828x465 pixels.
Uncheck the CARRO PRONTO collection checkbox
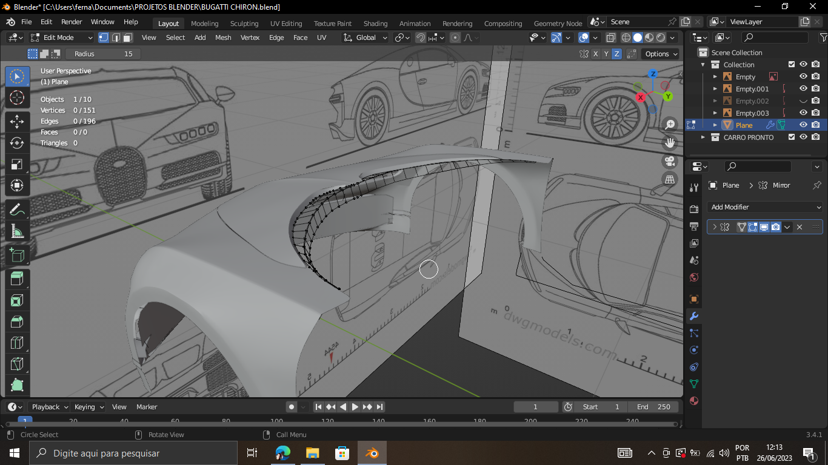(791, 137)
